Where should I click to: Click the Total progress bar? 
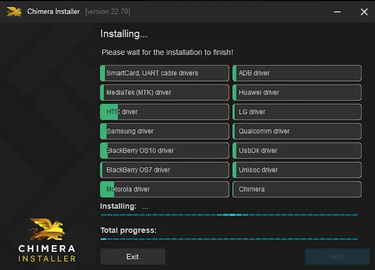point(229,239)
